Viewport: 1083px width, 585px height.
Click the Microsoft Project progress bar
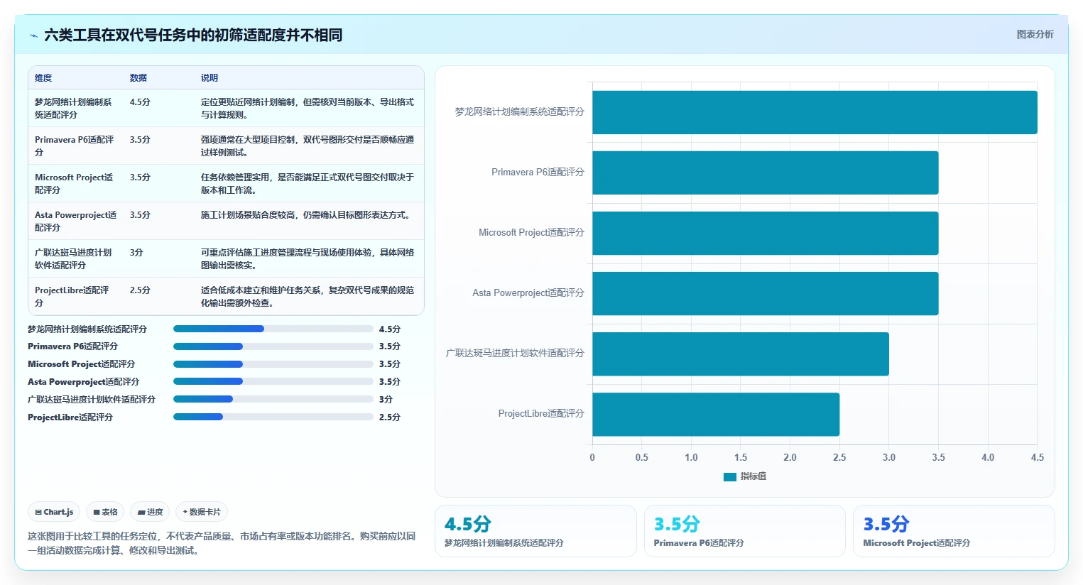tap(273, 364)
